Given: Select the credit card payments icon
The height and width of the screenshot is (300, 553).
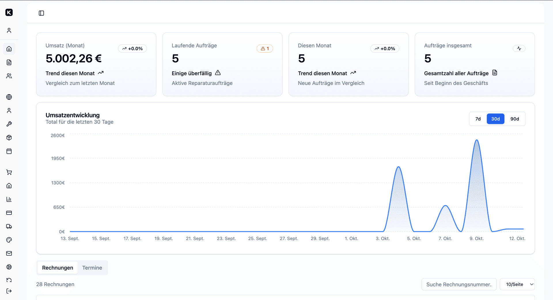Looking at the screenshot, I should click(9, 213).
